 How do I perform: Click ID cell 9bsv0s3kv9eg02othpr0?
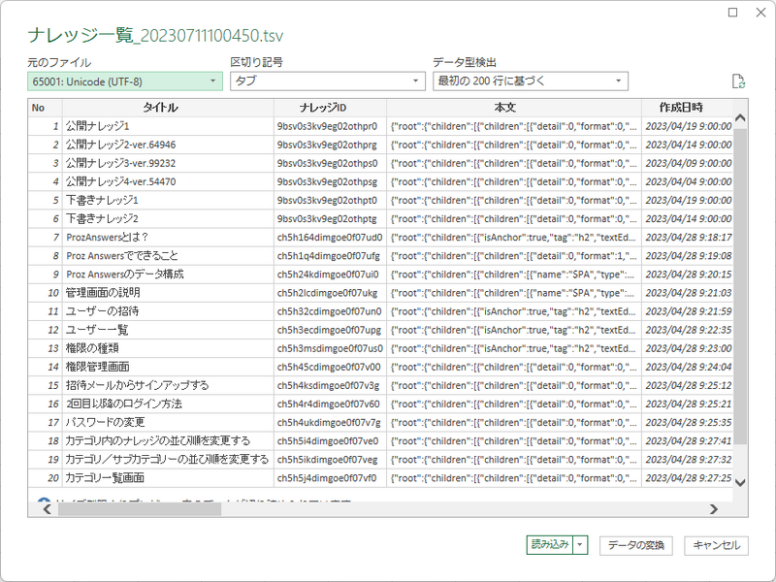coord(330,126)
